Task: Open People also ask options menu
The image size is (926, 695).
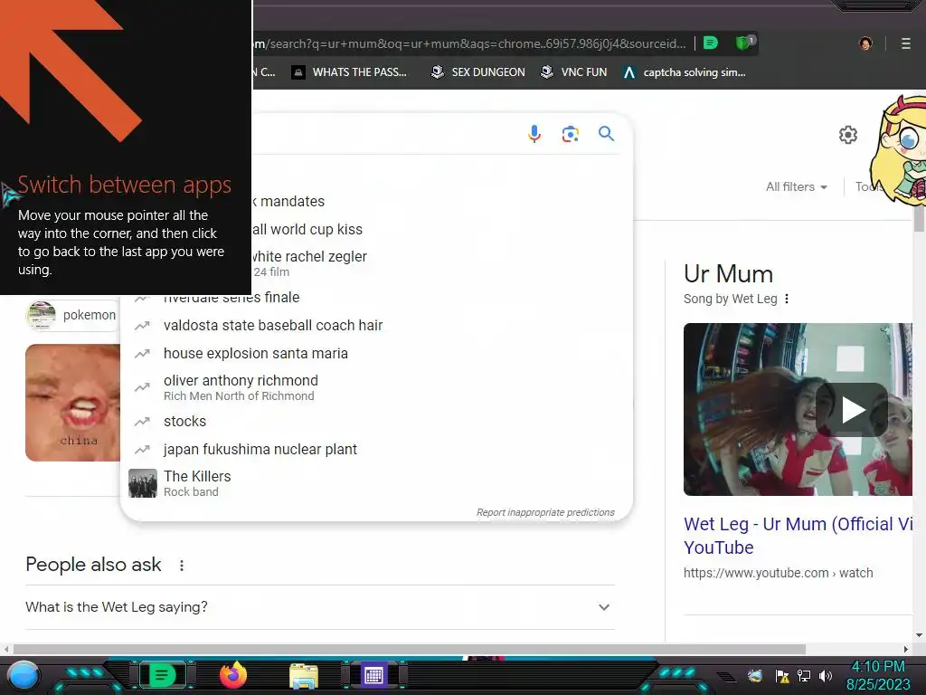Action: tap(182, 566)
